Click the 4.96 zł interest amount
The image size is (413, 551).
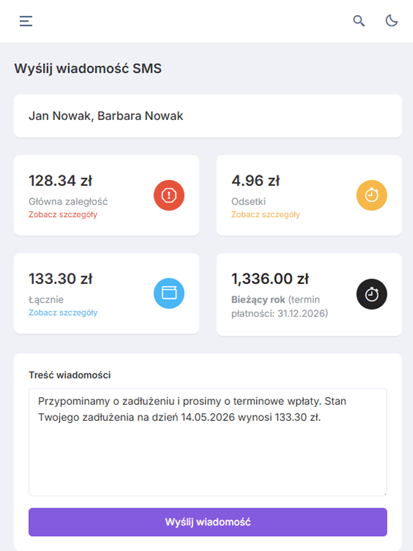[255, 181]
